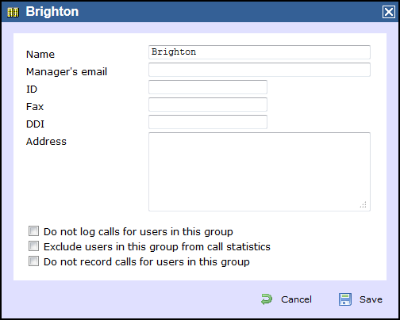Click the Save text button

click(x=371, y=299)
